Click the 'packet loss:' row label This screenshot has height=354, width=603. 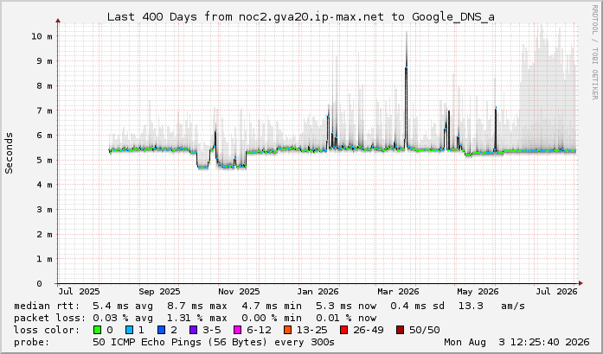50,318
